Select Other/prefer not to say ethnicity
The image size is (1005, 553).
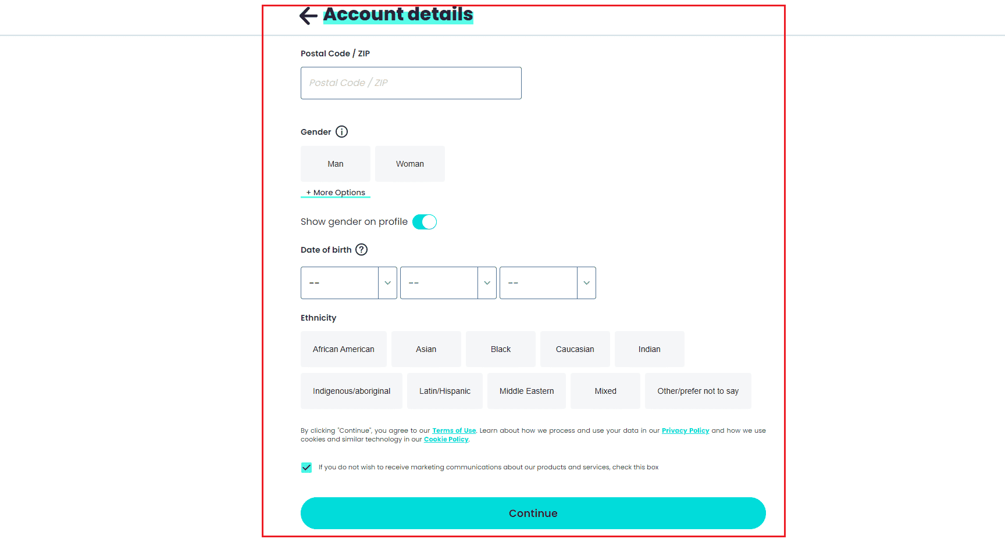tap(698, 391)
